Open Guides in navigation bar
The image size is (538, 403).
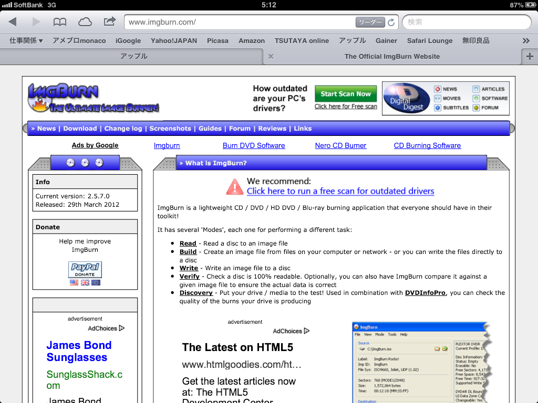coord(210,129)
